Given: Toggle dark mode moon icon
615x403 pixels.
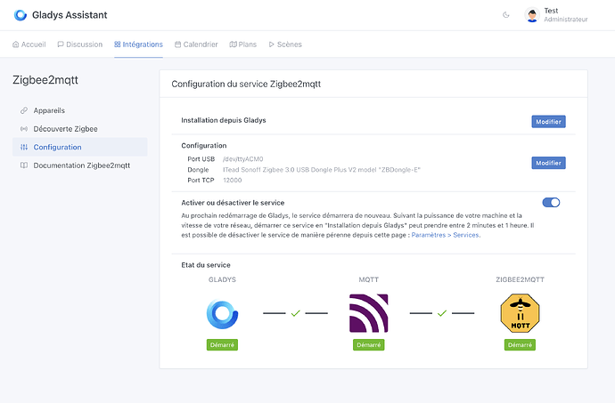Looking at the screenshot, I should (506, 15).
